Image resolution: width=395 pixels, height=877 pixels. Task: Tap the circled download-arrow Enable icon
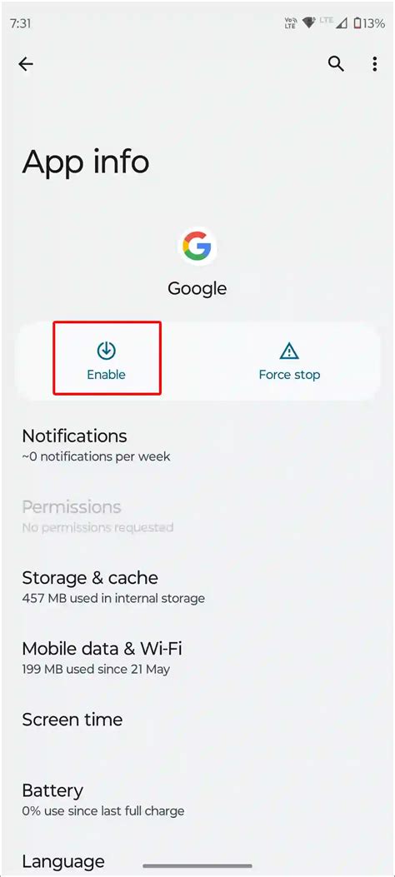(107, 351)
